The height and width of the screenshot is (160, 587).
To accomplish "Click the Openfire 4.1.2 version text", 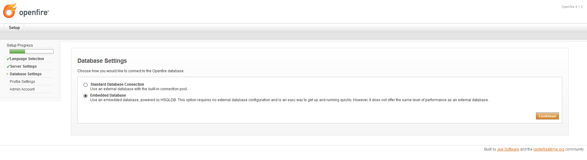I will [572, 7].
